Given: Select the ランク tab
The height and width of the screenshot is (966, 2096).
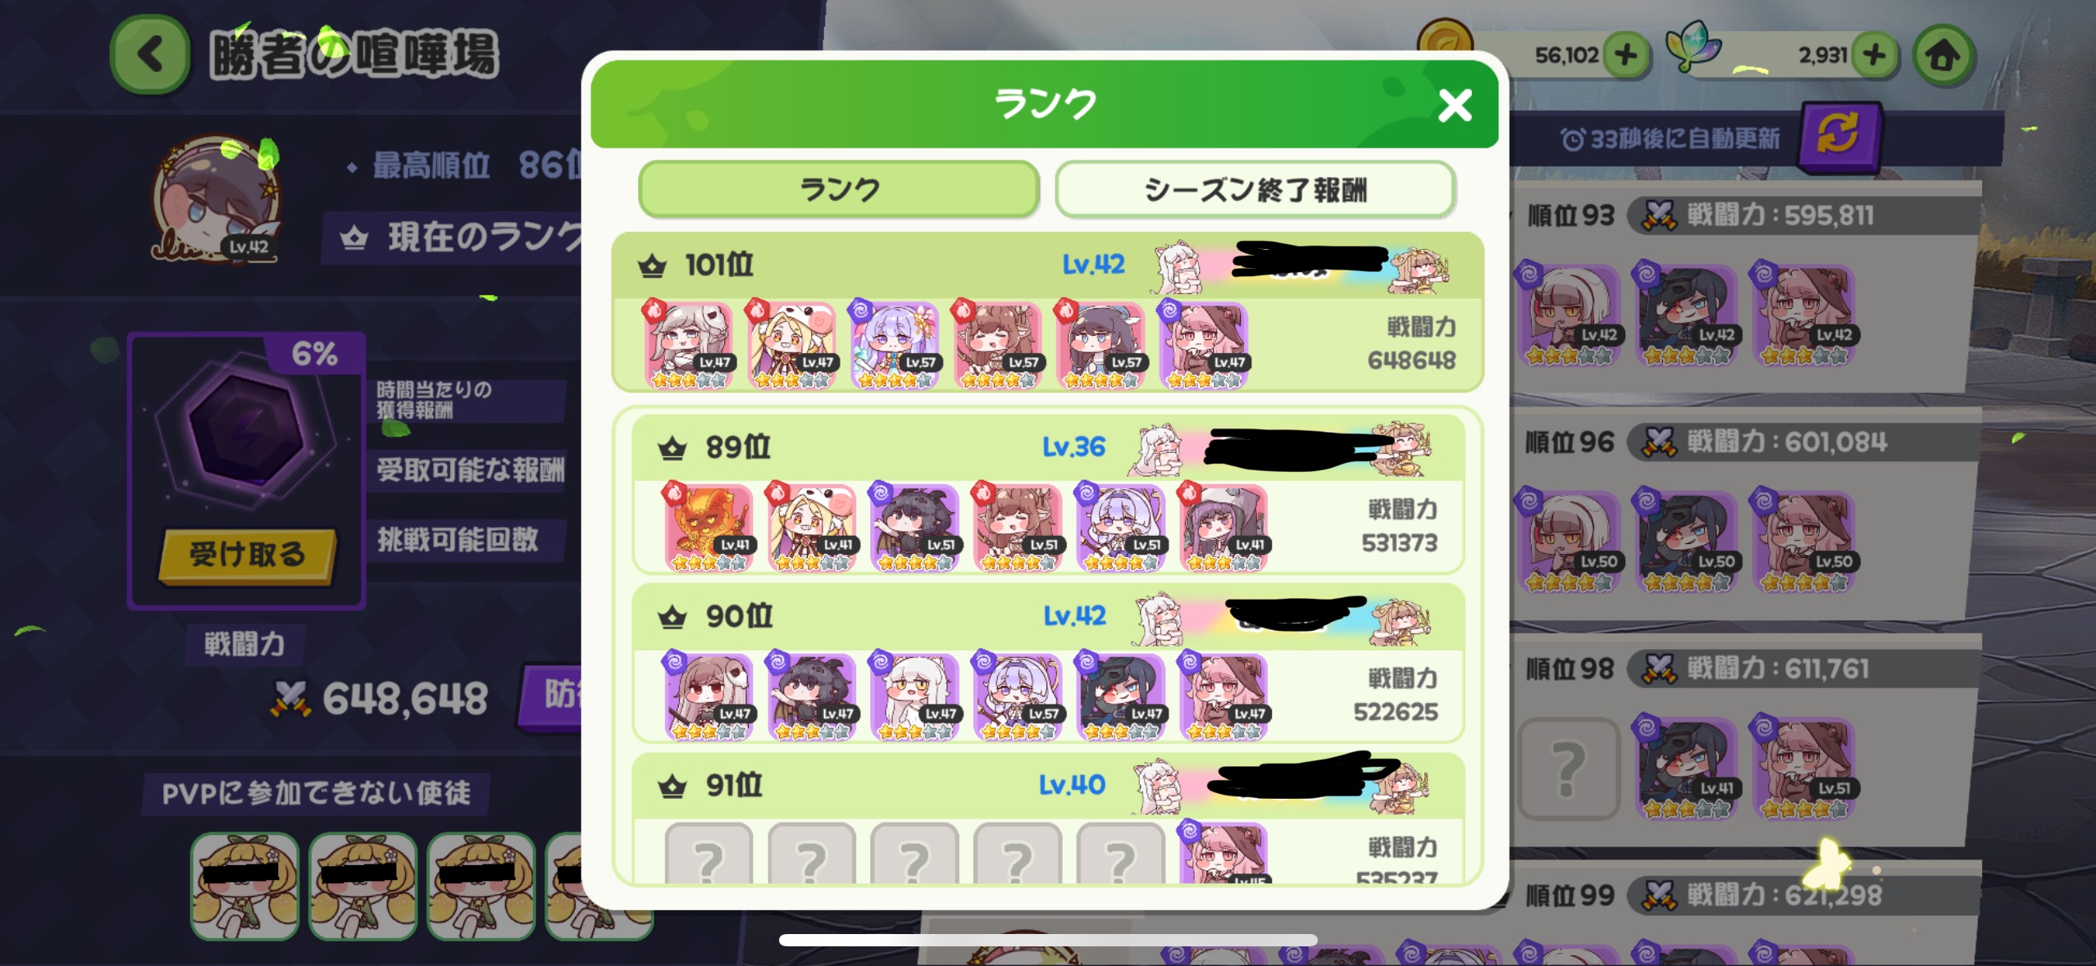Looking at the screenshot, I should 839,189.
